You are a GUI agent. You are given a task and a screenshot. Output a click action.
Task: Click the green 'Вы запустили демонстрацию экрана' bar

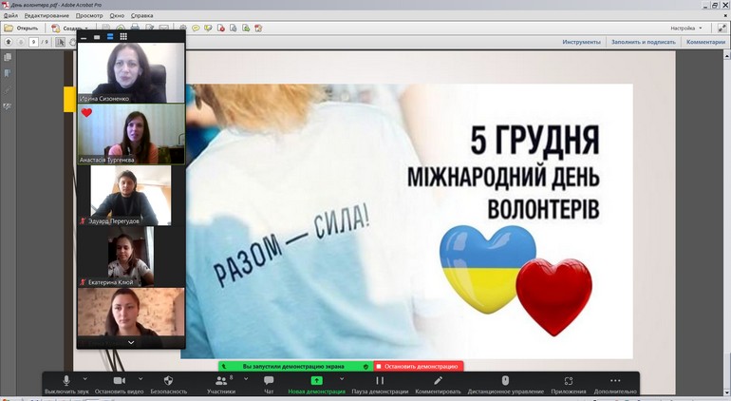(x=296, y=367)
